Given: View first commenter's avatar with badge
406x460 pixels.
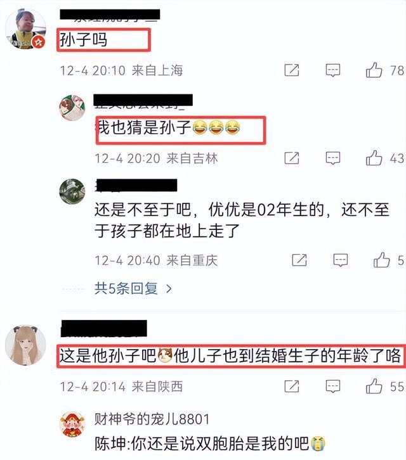Looking at the screenshot, I should (26, 29).
